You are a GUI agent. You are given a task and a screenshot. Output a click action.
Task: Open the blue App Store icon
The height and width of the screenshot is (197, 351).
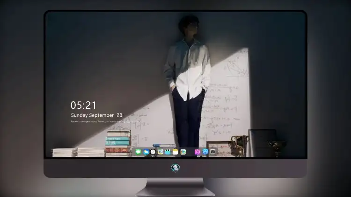point(205,152)
